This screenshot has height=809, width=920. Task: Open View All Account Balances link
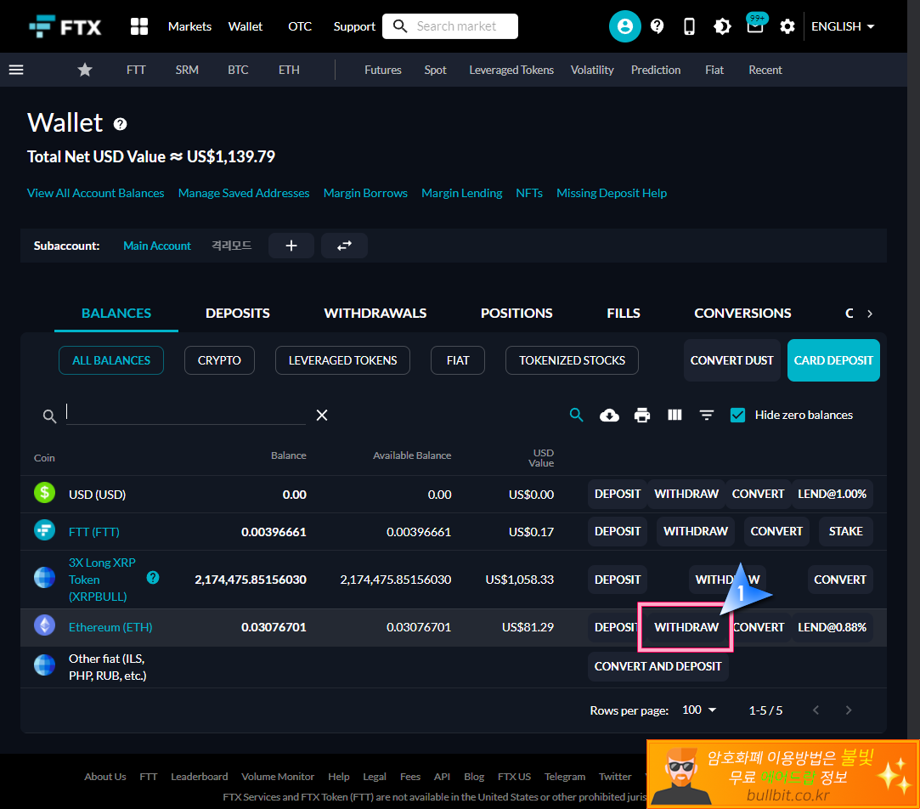click(96, 193)
